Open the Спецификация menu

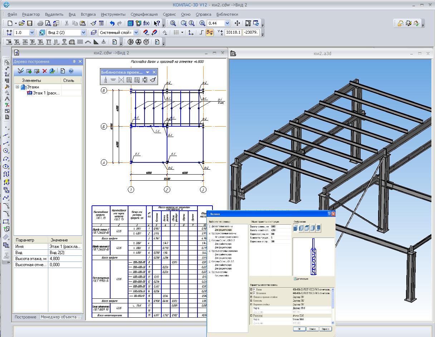click(144, 14)
